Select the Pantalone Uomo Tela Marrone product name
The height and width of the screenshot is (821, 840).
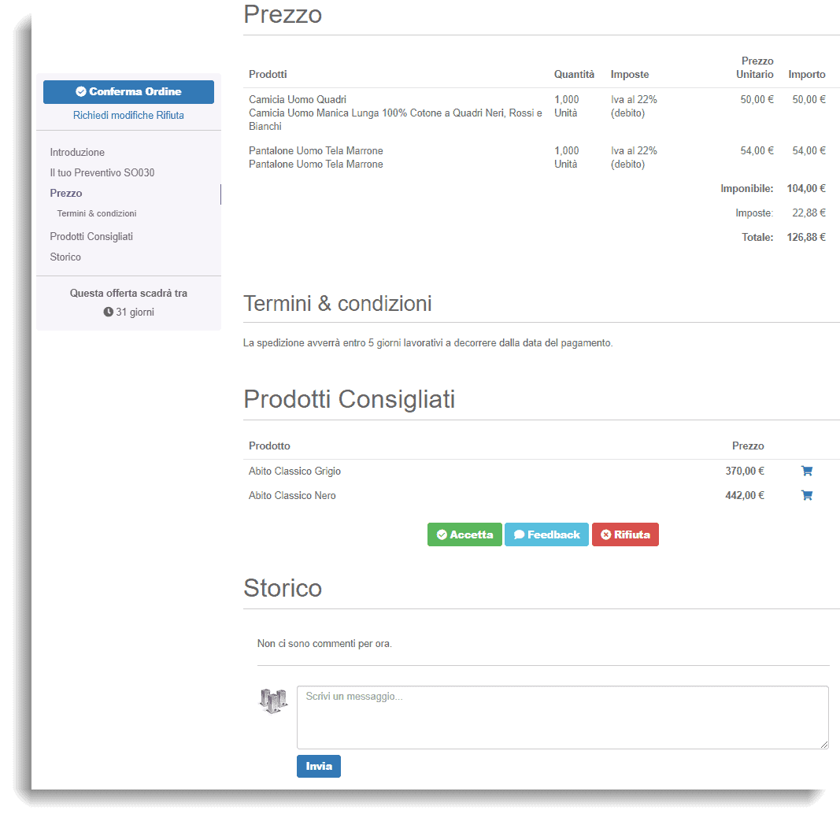[316, 150]
